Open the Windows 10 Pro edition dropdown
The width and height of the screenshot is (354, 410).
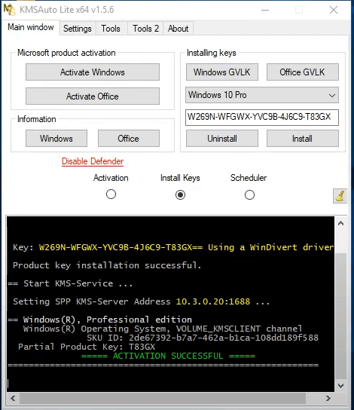coord(262,95)
